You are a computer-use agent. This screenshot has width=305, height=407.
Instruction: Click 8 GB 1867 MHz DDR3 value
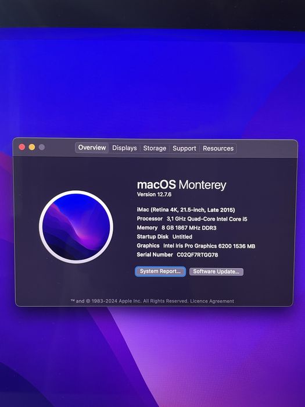pos(189,228)
